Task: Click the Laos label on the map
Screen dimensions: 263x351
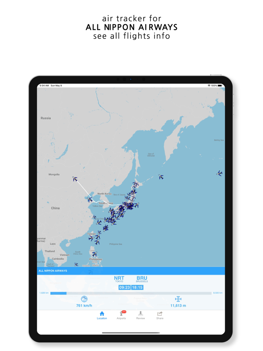Action: coord(53,244)
